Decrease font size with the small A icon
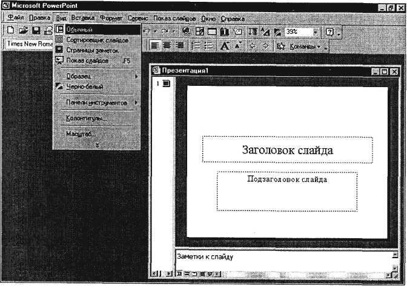Screen dimensions: 407x286 coord(238,46)
